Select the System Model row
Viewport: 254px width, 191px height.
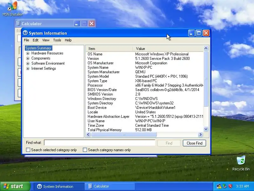coord(144,76)
